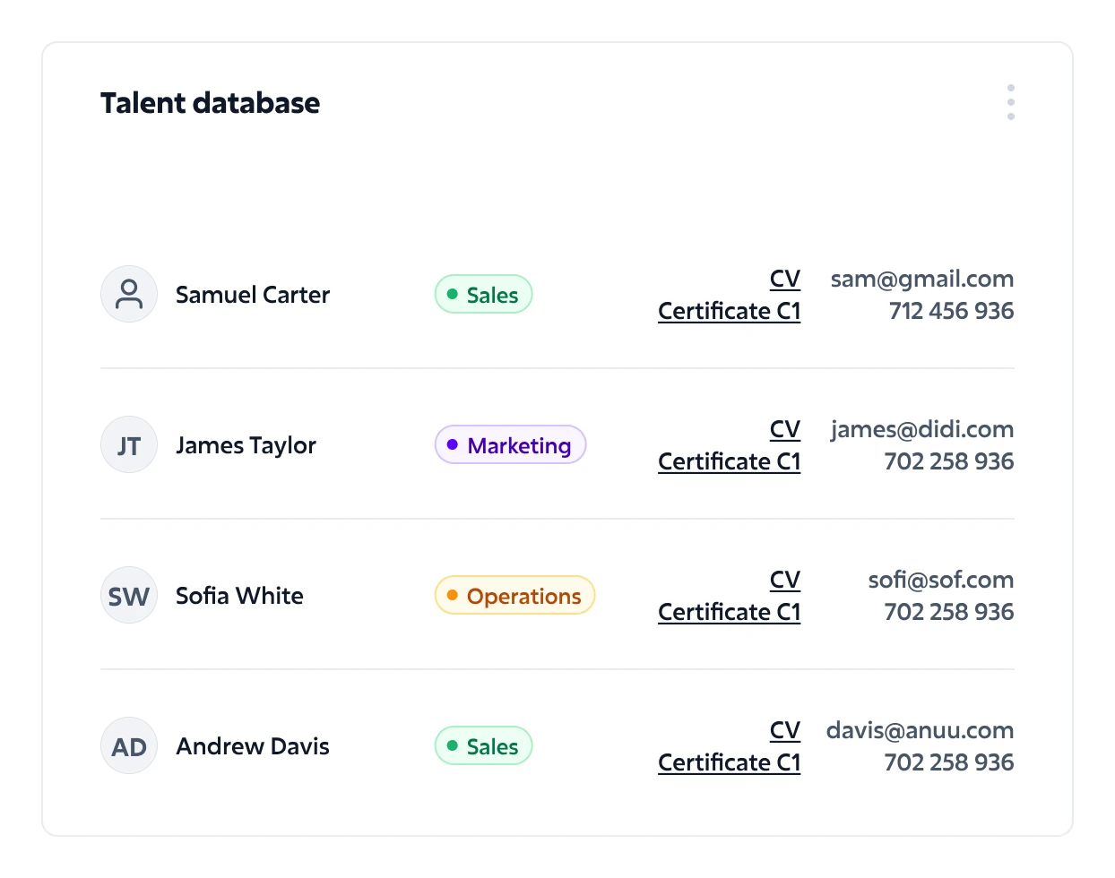Open James Taylor's Certificate C1

[x=729, y=461]
